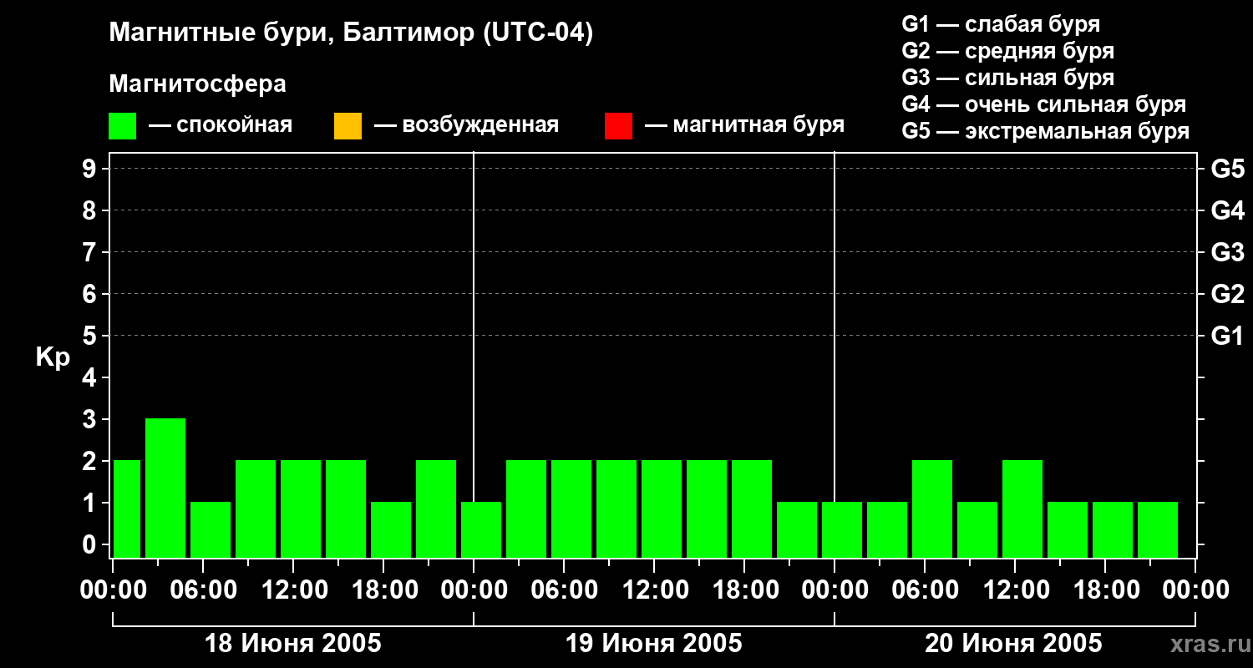The image size is (1253, 668).
Task: Click the 00:00 label starting 19 Июня
Action: [x=474, y=590]
